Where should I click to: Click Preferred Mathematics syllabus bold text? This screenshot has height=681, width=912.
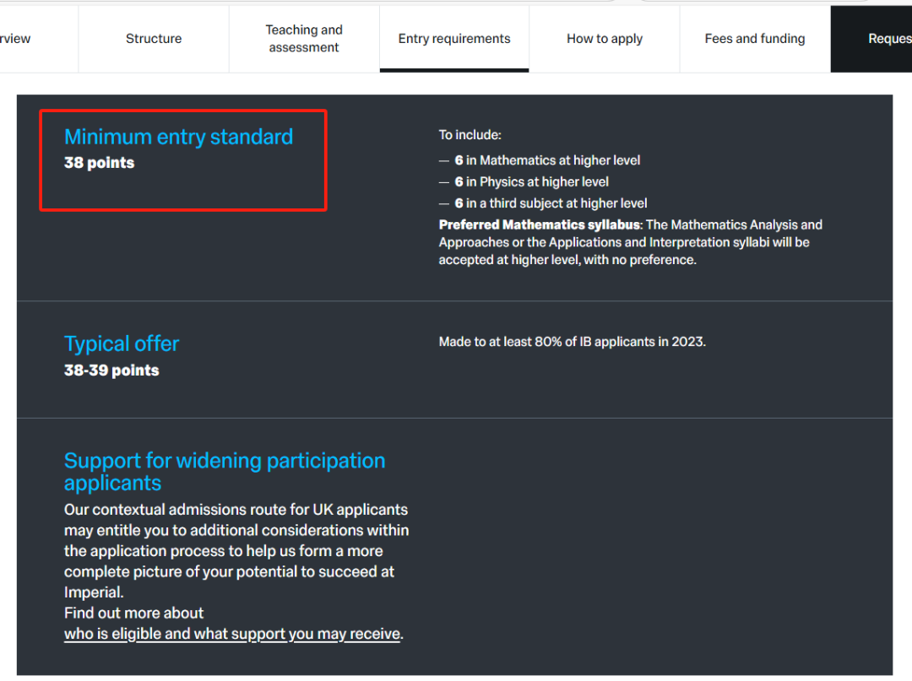tap(539, 224)
